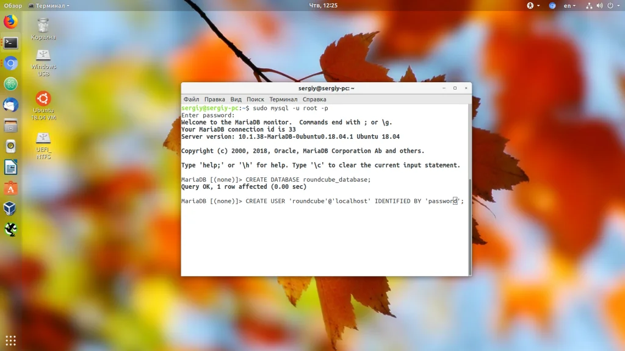
Task: Click the Обзор activities button
Action: pyautogui.click(x=13, y=5)
